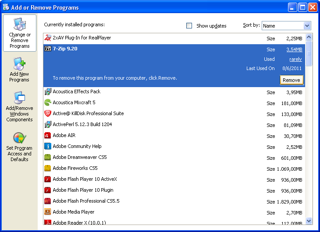This screenshot has height=232, width=320.
Task: Click the 181,00MB size value
Action: click(292, 103)
